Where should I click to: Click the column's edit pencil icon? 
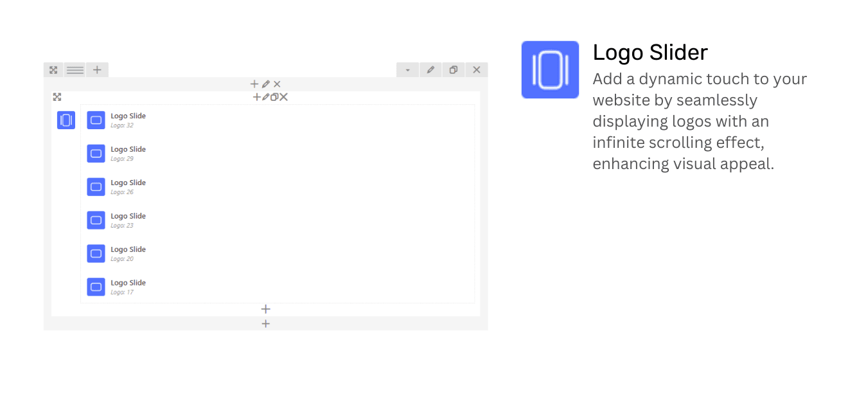[266, 84]
